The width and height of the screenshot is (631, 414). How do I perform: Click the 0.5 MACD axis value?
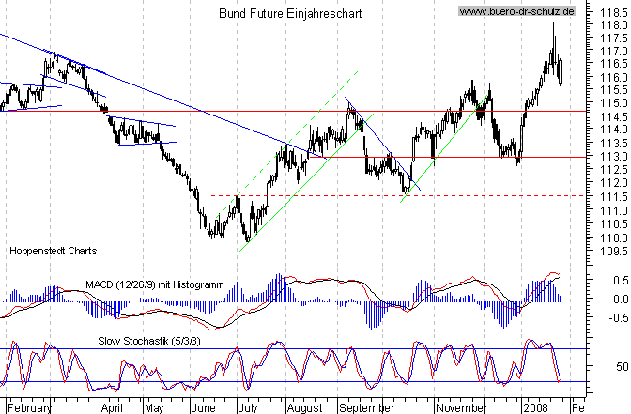coord(621,281)
